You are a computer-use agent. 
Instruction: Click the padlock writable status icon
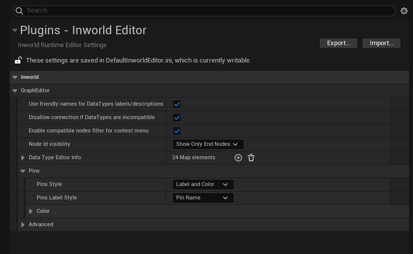pos(18,61)
